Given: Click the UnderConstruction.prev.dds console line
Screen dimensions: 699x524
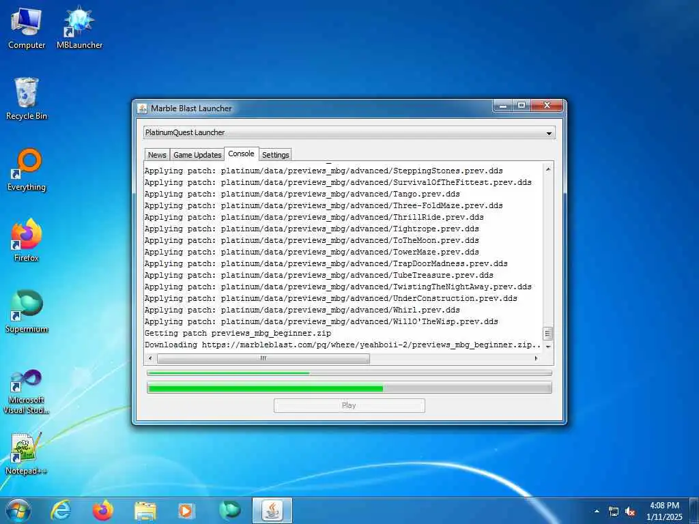Looking at the screenshot, I should click(x=331, y=298).
